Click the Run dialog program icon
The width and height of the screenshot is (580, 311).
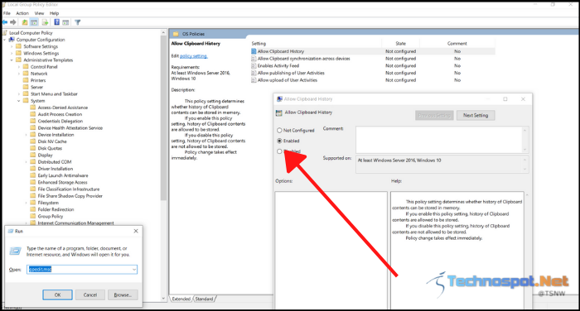point(15,251)
